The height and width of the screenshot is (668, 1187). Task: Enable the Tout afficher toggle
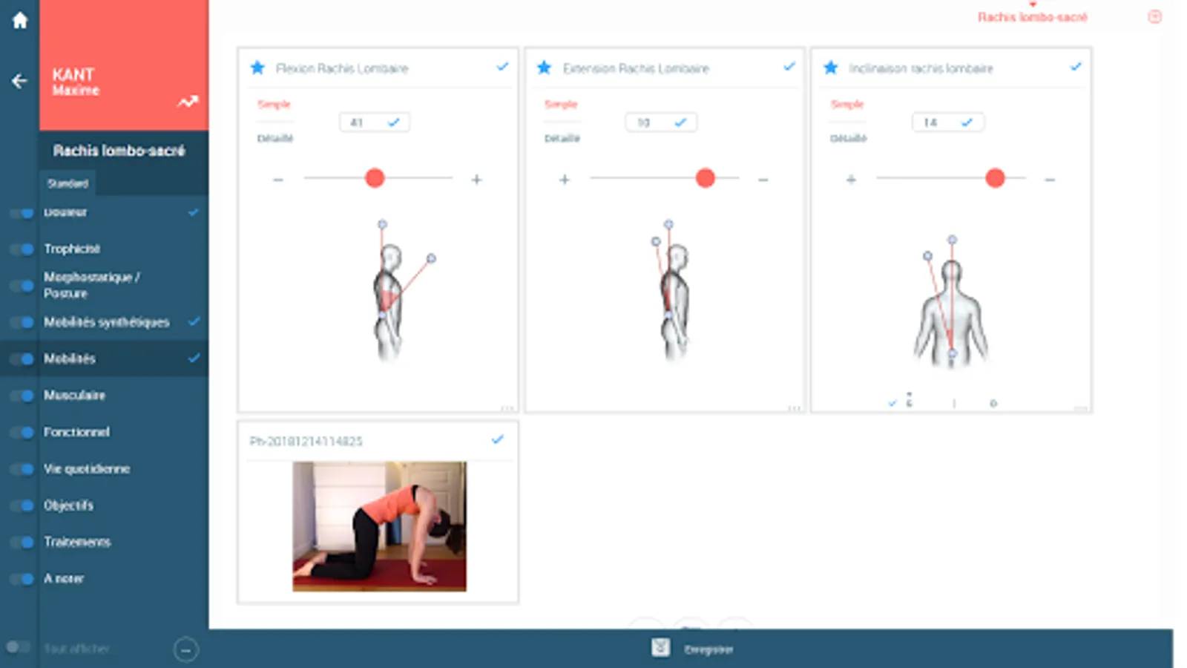pyautogui.click(x=19, y=647)
